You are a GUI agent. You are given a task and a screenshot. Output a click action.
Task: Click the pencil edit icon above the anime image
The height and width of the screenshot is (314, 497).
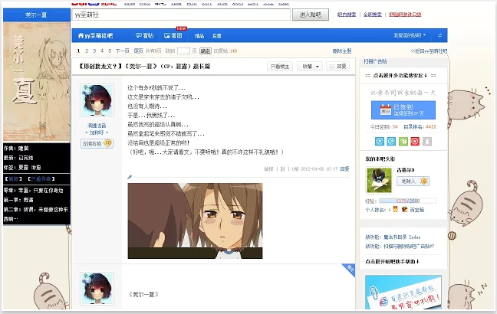pos(130,177)
